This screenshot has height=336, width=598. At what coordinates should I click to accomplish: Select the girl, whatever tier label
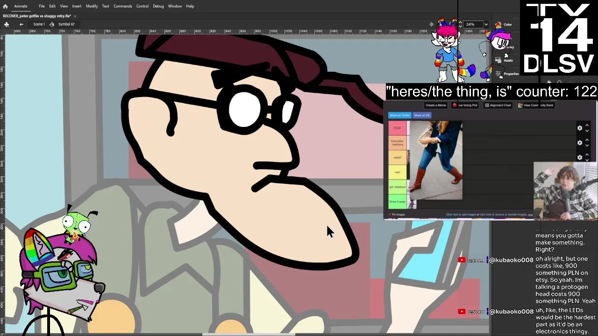point(398,187)
